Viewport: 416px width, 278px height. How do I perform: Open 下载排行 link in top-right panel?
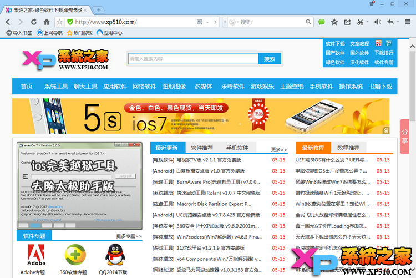384,53
